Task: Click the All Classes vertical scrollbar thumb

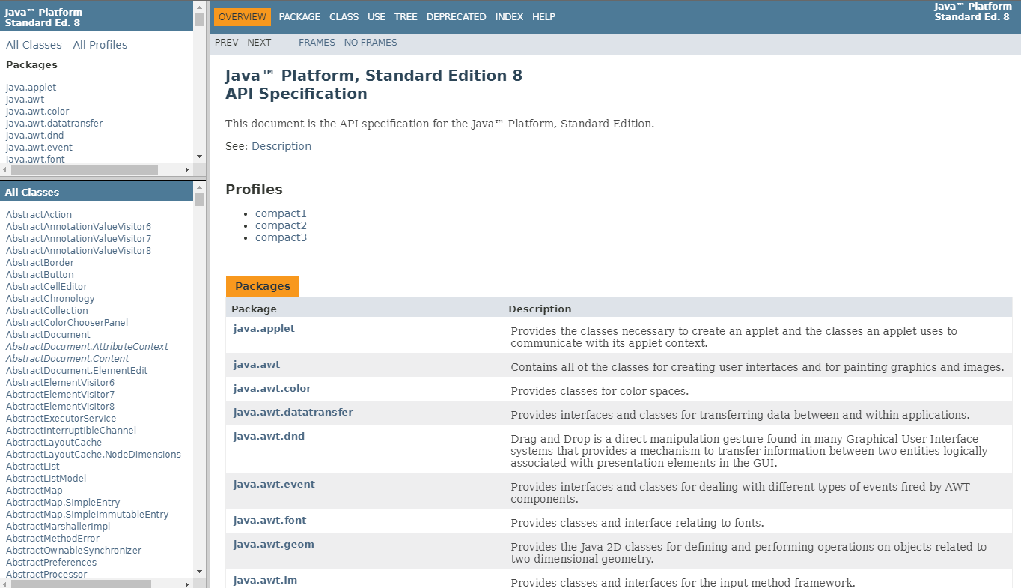Action: (x=199, y=199)
